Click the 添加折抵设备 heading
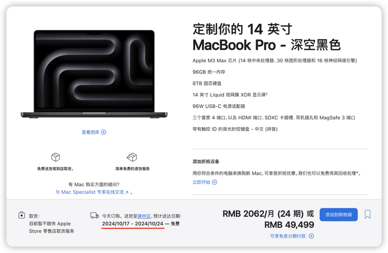The width and height of the screenshot is (388, 253). tap(206, 161)
